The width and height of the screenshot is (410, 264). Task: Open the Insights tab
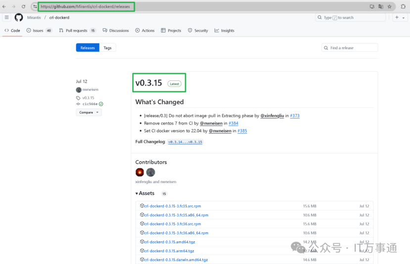coord(225,31)
